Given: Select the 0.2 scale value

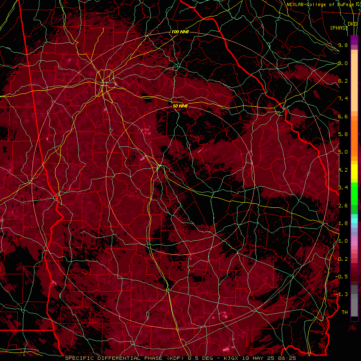Looking at the screenshot, I should 343,259.
